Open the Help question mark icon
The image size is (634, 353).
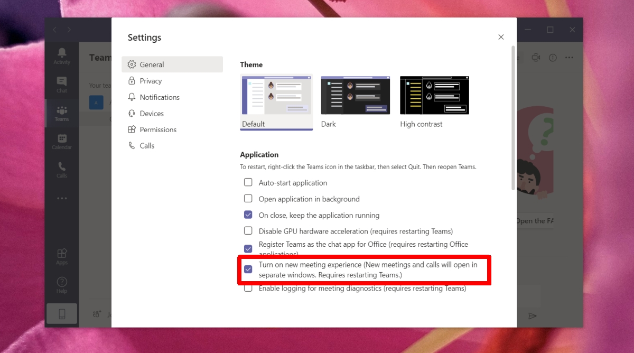click(62, 282)
